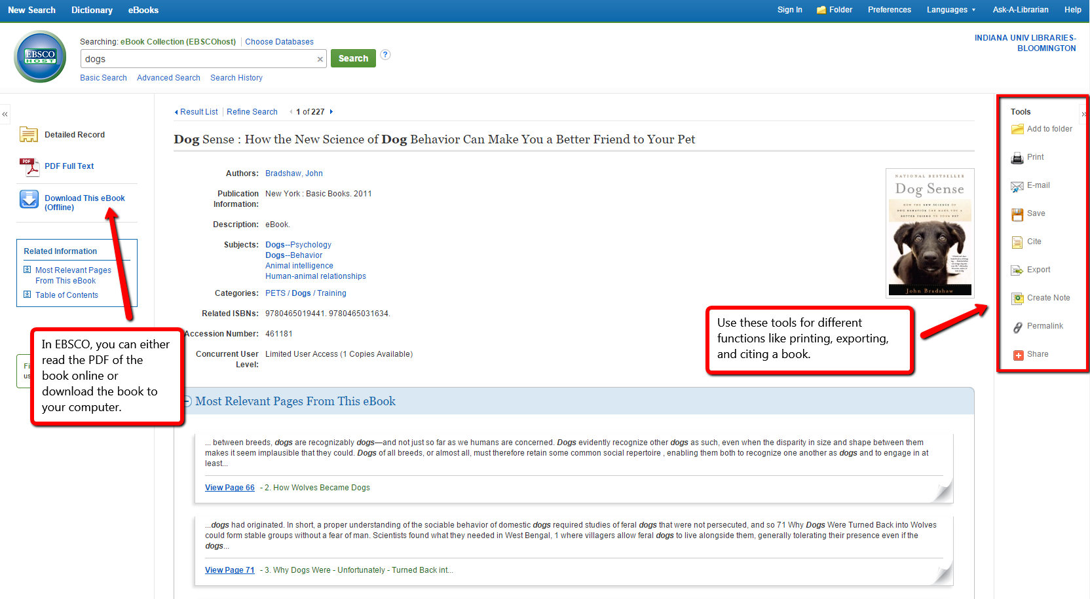Click the EBSCOhost logo
This screenshot has width=1090, height=599.
[40, 56]
